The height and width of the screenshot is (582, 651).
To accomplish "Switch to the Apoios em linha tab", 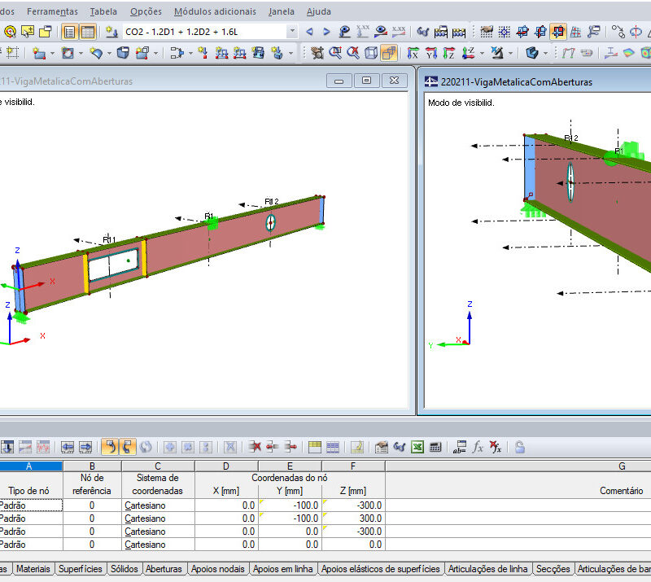I will [x=282, y=569].
